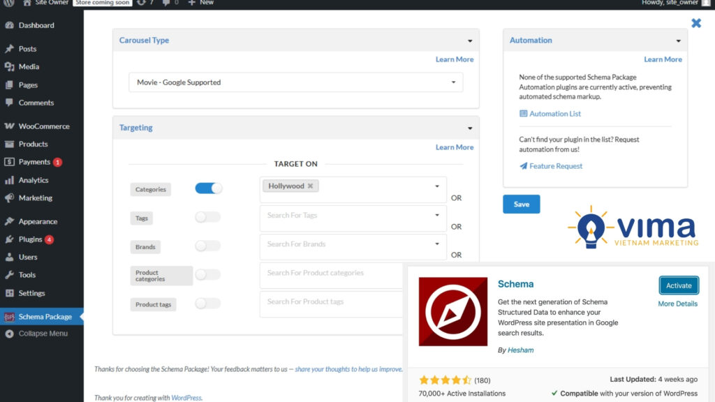Enable the Product categories toggle
Screen dimensions: 715x402
coord(207,276)
